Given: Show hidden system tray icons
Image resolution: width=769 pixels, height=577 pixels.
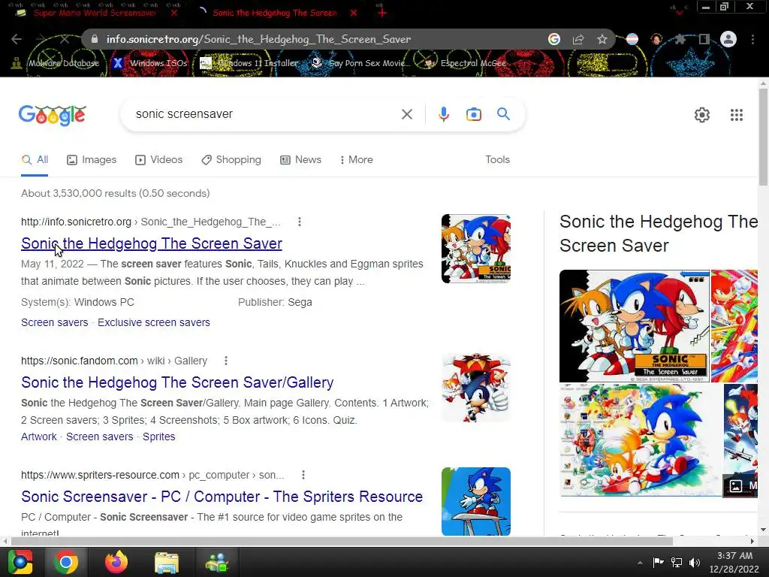Looking at the screenshot, I should tap(640, 563).
